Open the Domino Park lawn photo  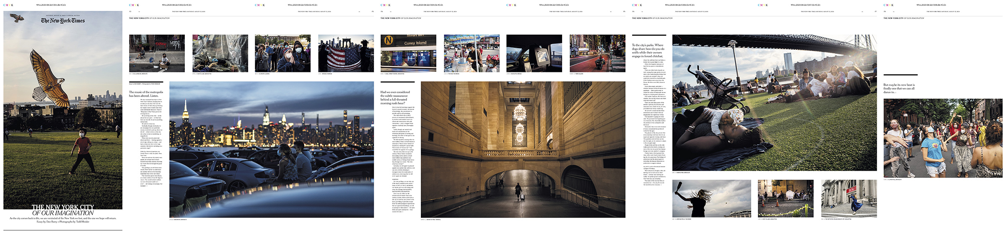point(775,103)
